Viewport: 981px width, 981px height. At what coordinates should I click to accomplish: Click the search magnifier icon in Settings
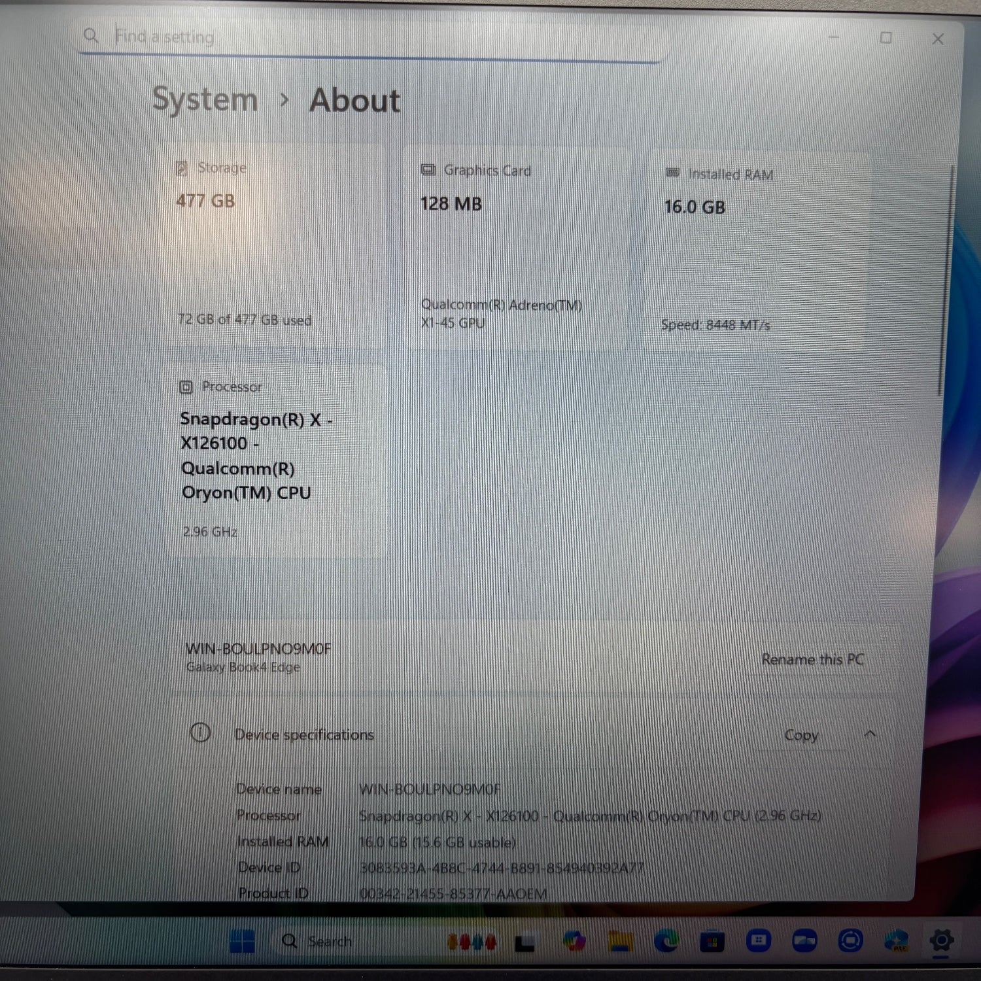pyautogui.click(x=91, y=36)
